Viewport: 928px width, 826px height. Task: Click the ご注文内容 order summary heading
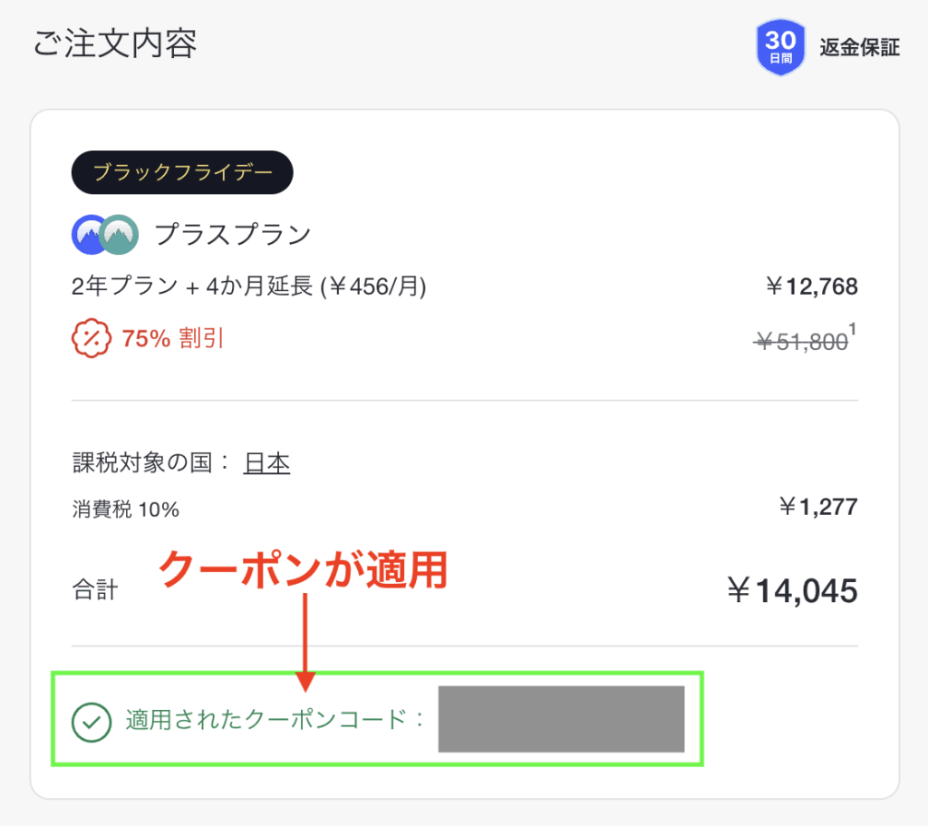(115, 44)
